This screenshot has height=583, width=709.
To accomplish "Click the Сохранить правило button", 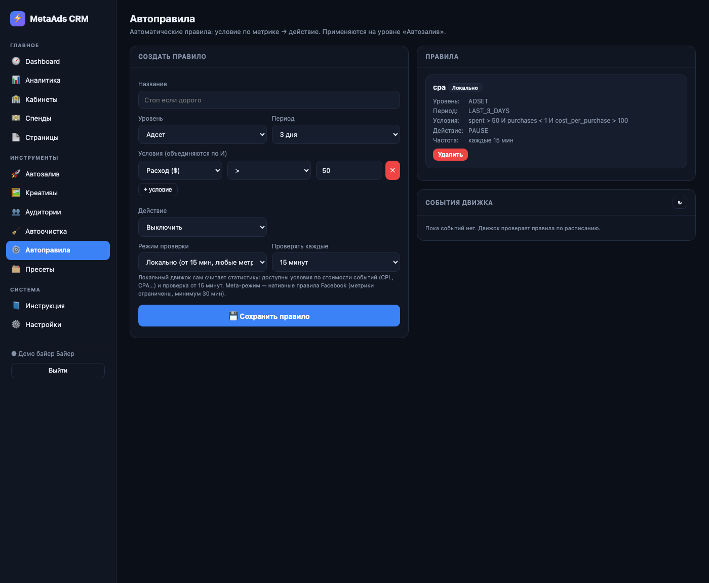I will point(269,316).
